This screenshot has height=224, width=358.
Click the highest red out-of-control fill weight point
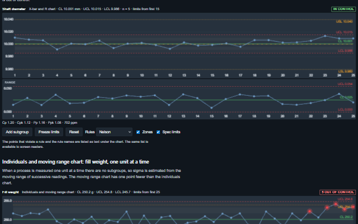pyautogui.click(x=336, y=204)
